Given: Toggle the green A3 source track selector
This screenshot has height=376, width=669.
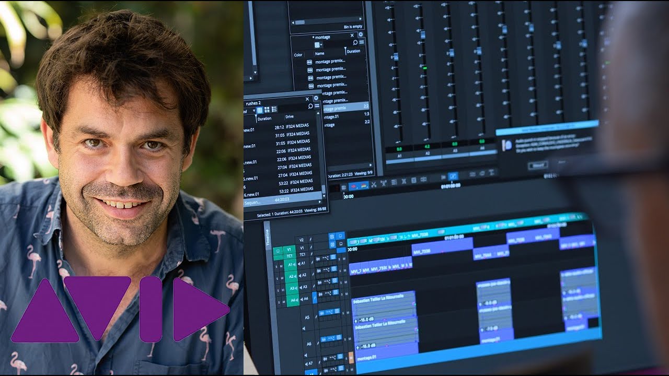Looking at the screenshot, I should 292,288.
